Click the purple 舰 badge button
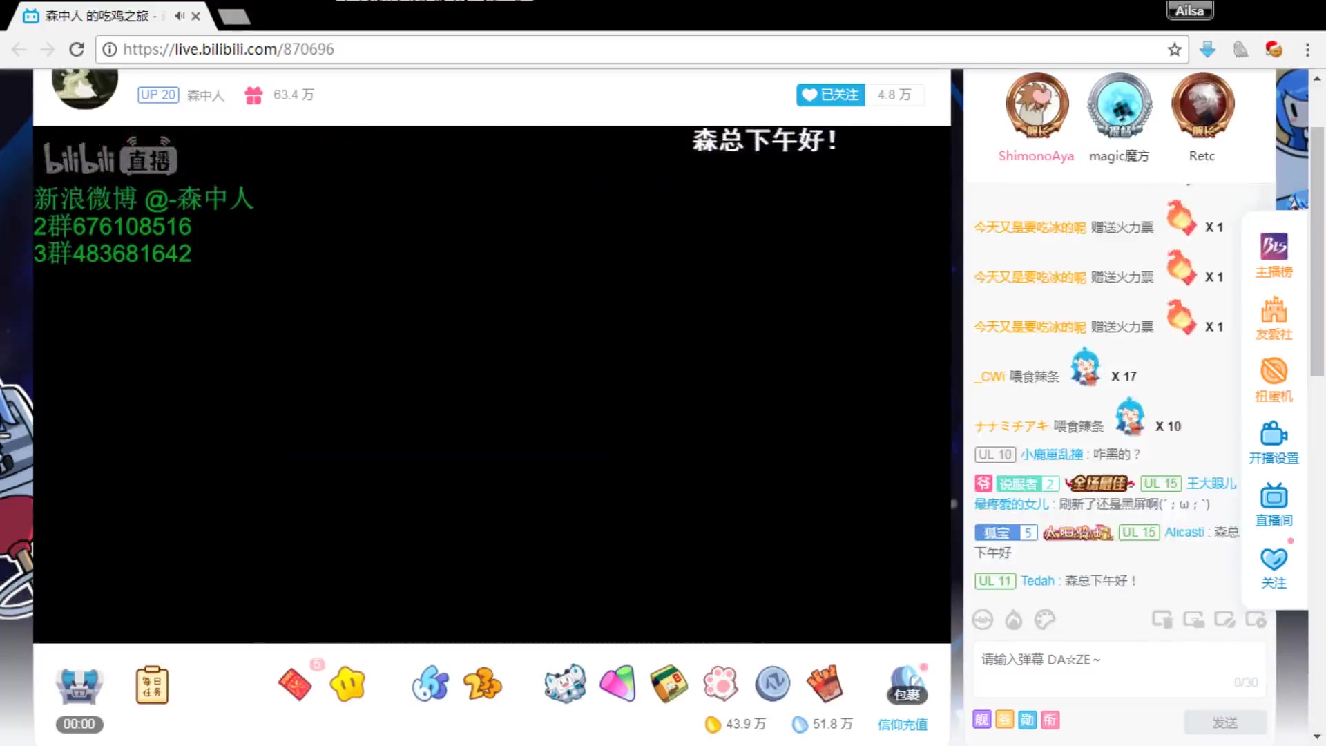This screenshot has width=1326, height=746. pyautogui.click(x=982, y=720)
